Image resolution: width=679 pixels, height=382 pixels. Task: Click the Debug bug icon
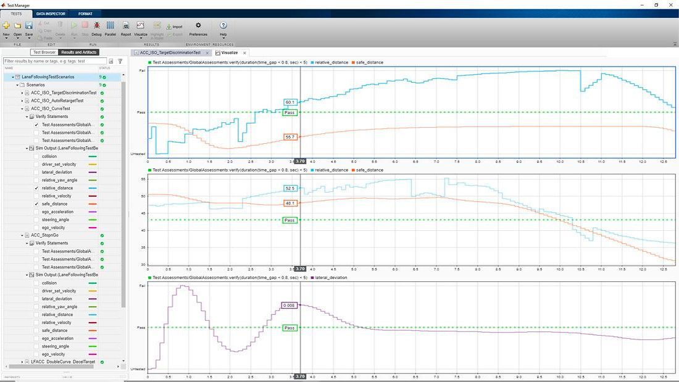click(x=97, y=26)
